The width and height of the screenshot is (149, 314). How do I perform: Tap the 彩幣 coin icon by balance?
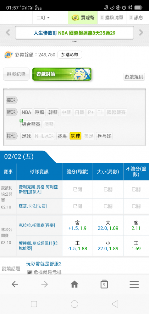click(x=8, y=55)
